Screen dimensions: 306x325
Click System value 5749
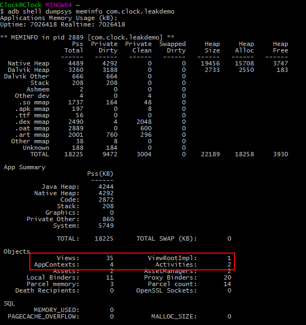coord(106,225)
